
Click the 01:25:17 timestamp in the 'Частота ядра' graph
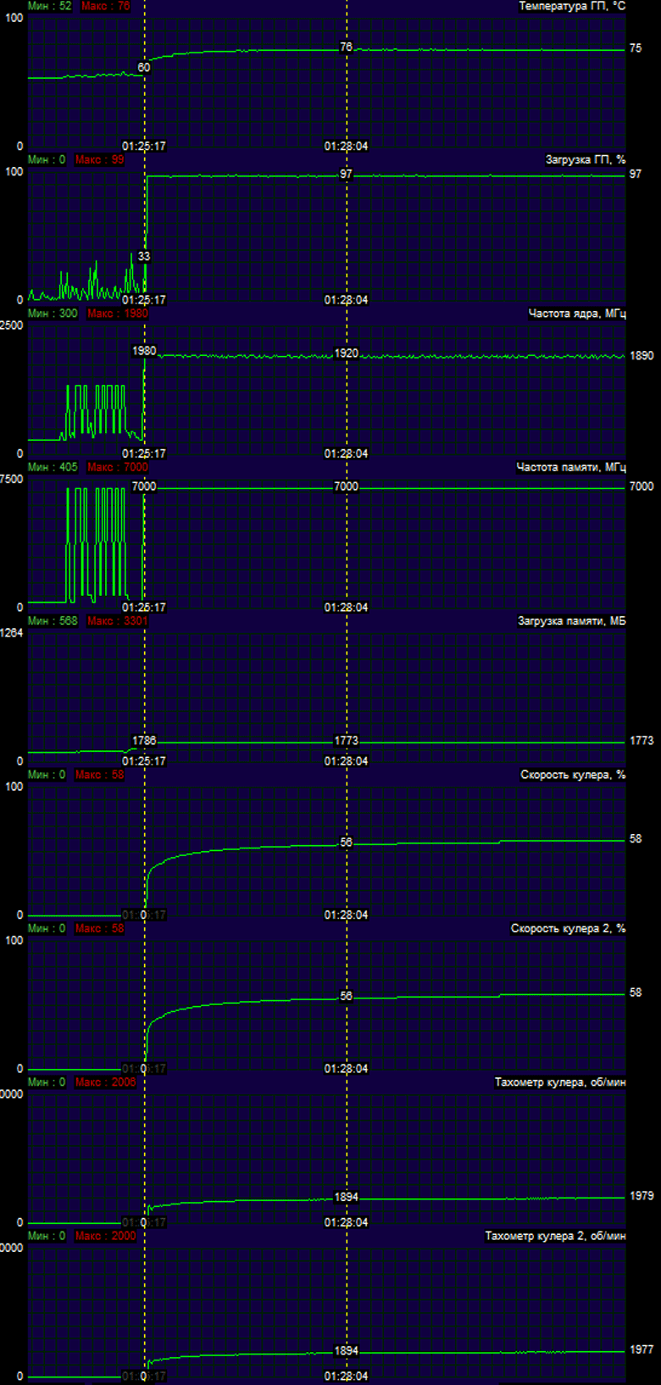click(x=144, y=454)
